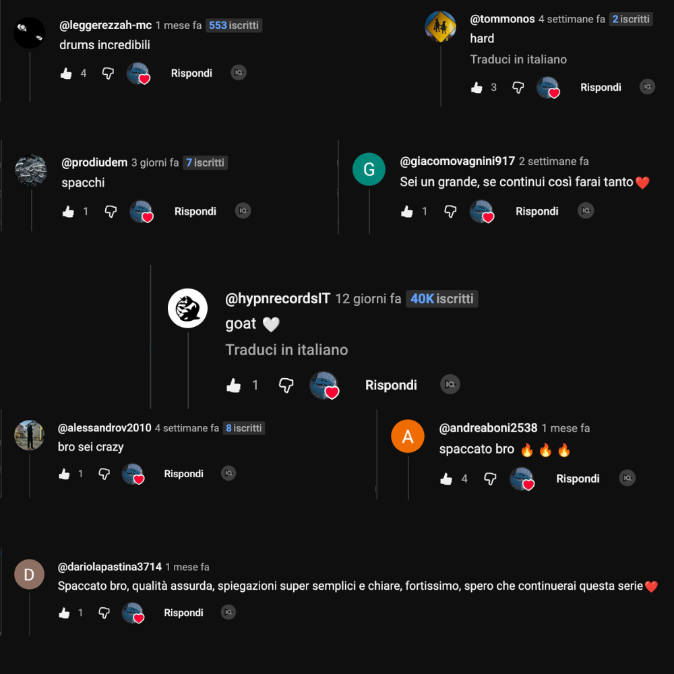The width and height of the screenshot is (674, 674).
Task: Like the 'spaccato bro' comment by @andreaboni2538
Action: tap(446, 479)
